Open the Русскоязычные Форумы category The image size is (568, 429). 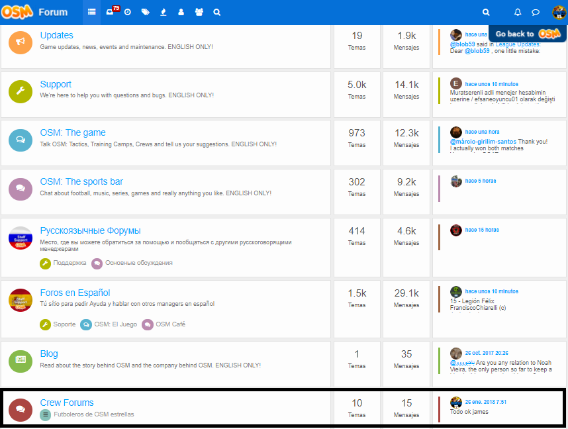pos(90,231)
